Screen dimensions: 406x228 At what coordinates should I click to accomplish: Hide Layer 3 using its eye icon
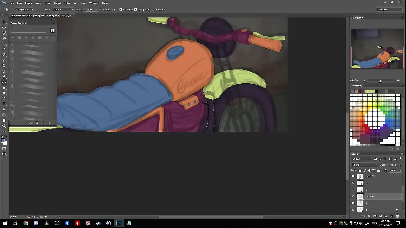(x=353, y=176)
